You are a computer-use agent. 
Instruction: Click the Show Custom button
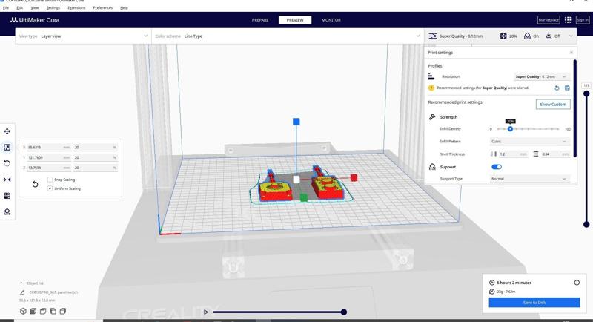tap(553, 104)
